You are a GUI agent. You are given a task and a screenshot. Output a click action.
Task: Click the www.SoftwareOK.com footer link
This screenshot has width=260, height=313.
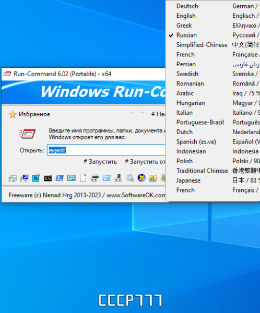pos(136,195)
